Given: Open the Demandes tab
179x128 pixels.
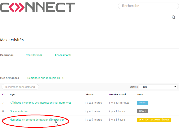Looking at the screenshot, I should coord(7,55).
